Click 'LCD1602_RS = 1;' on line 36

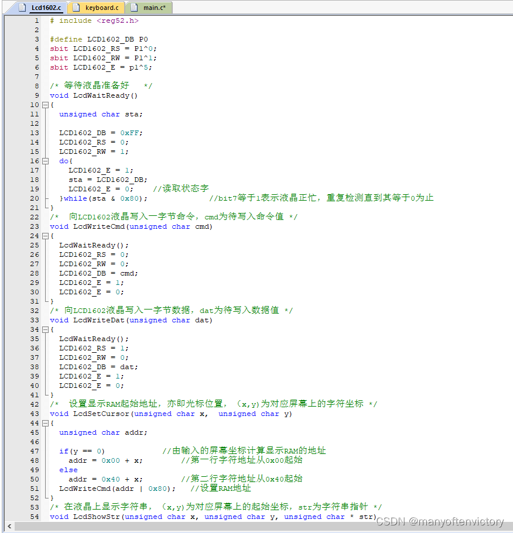(x=94, y=349)
